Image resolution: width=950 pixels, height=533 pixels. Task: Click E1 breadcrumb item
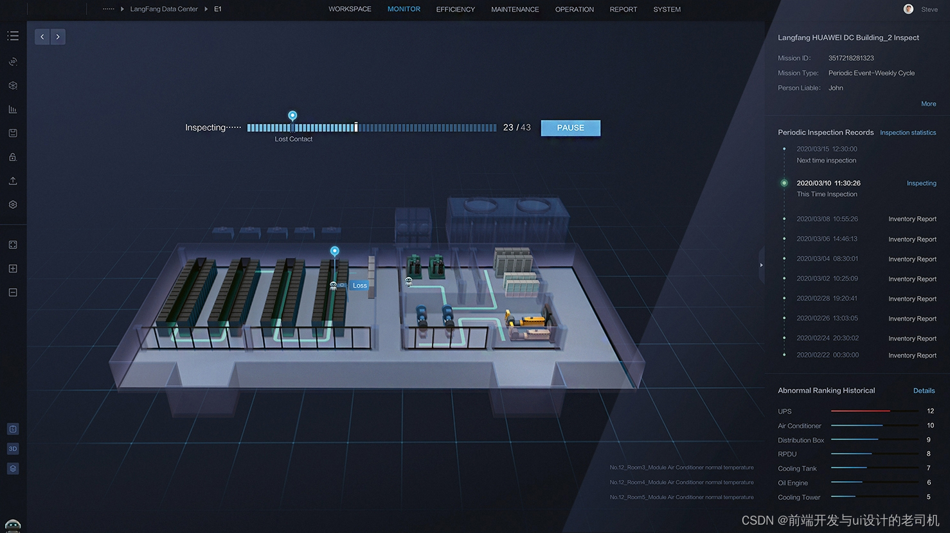pyautogui.click(x=218, y=9)
